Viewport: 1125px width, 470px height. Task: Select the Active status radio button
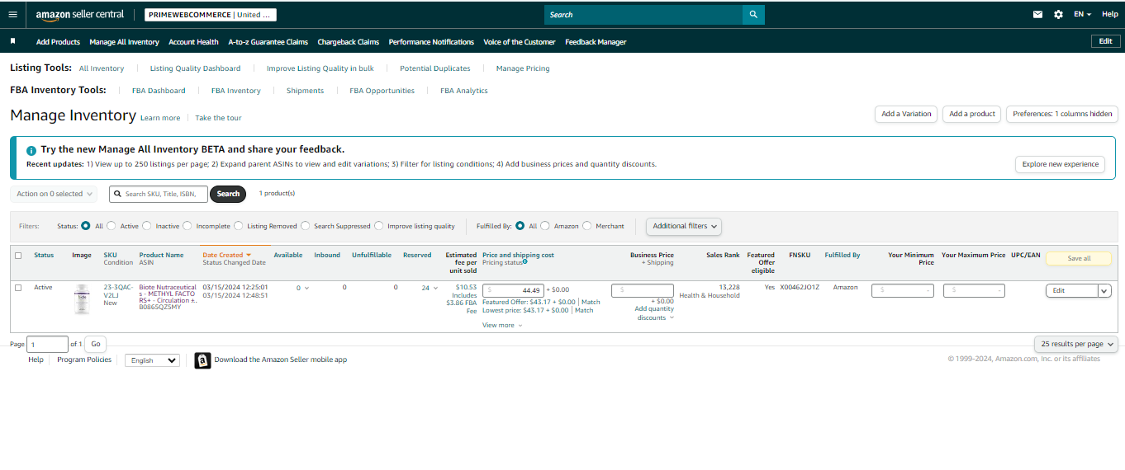click(112, 226)
